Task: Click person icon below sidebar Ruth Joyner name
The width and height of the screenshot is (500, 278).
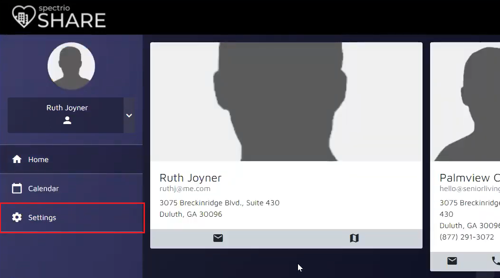Action: (67, 121)
